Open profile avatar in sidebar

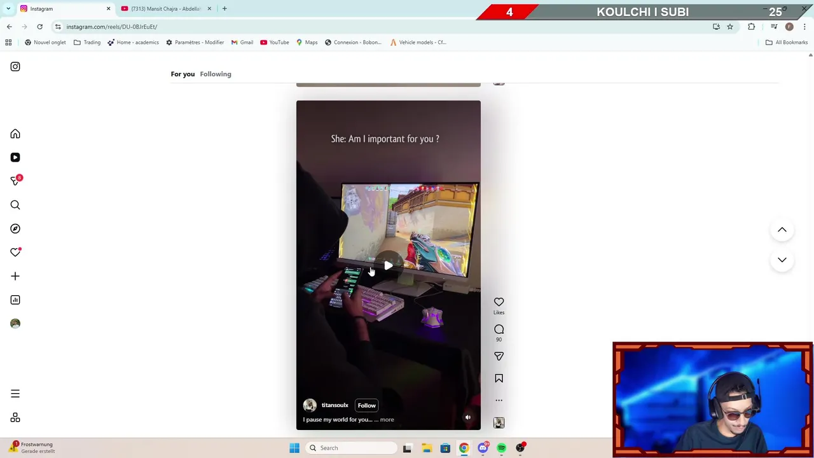15,323
